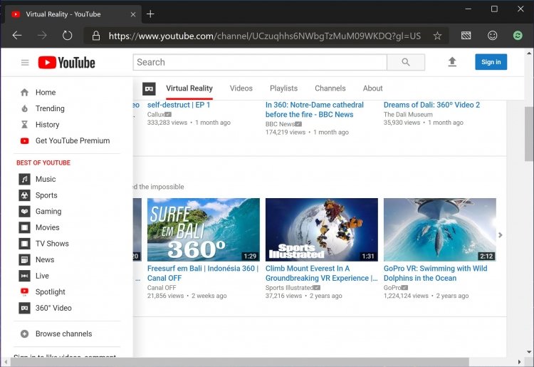Click the History hourglass icon

[24, 125]
